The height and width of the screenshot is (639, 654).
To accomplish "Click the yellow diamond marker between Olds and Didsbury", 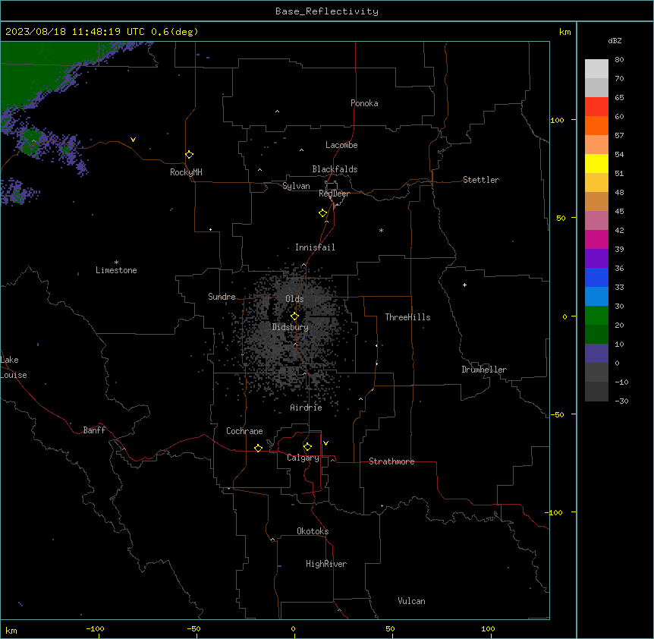I will coord(295,316).
